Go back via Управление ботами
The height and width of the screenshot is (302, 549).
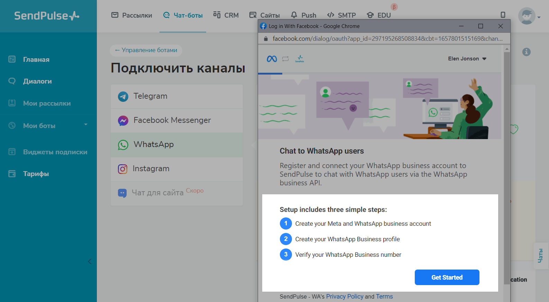(x=146, y=50)
